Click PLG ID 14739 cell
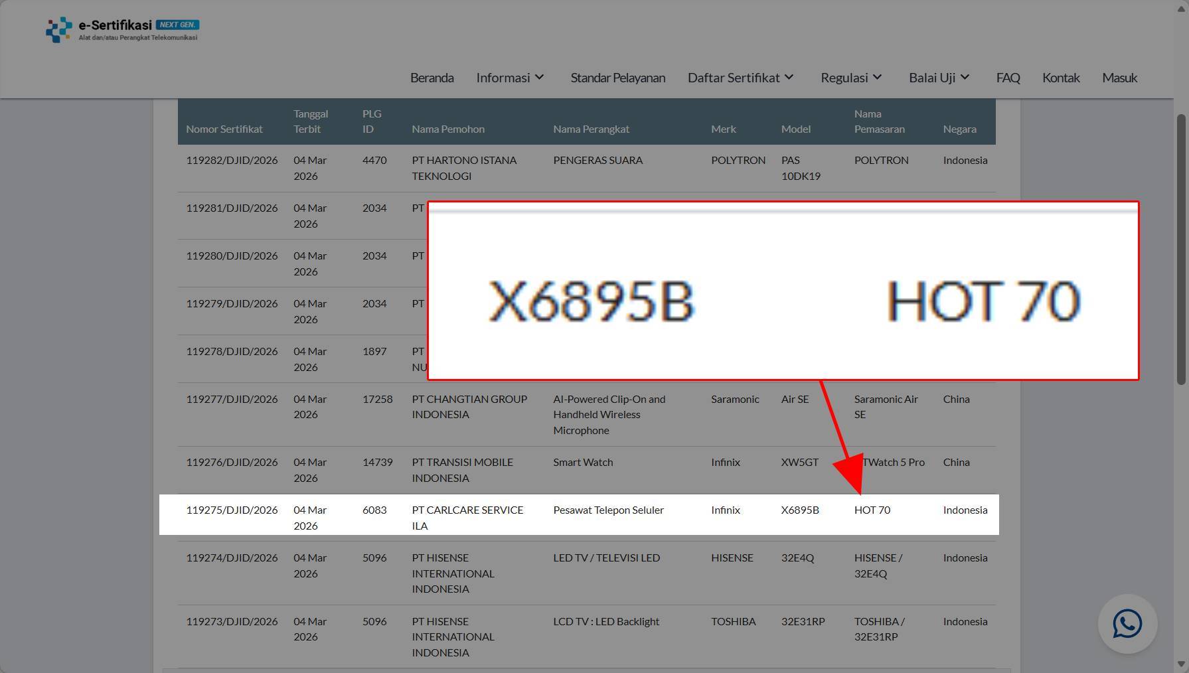 377,462
